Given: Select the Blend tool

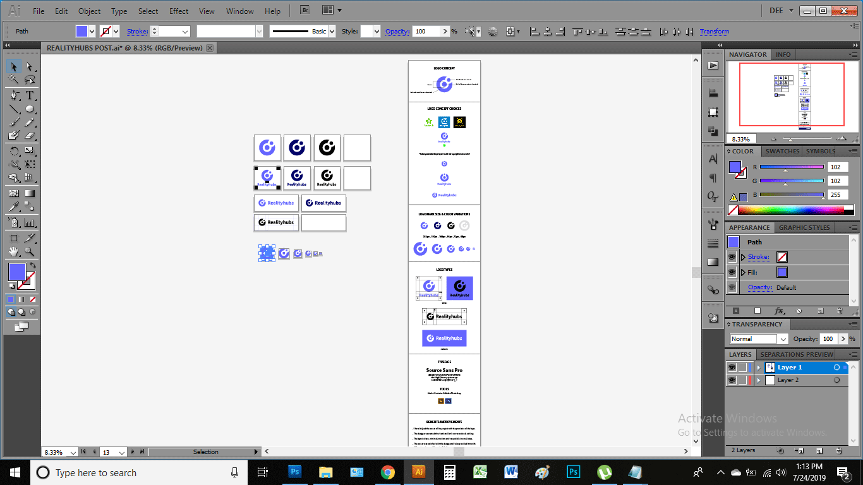Looking at the screenshot, I should 30,207.
